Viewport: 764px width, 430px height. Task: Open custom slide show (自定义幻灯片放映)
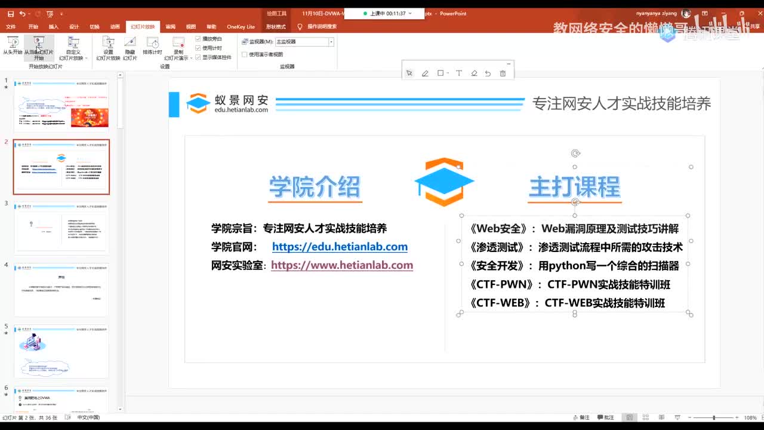click(73, 48)
